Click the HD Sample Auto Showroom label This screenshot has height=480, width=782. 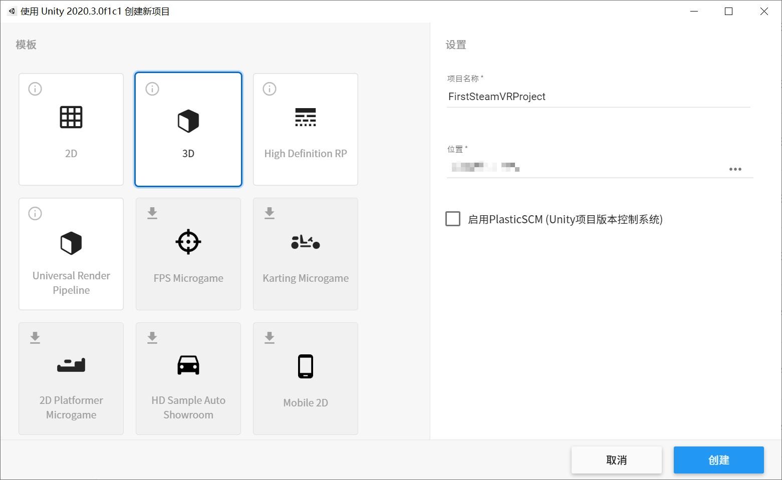click(x=188, y=407)
